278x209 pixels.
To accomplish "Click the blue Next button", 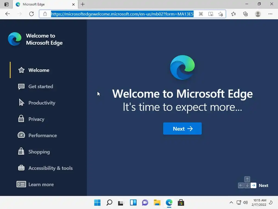I will 182,128.
